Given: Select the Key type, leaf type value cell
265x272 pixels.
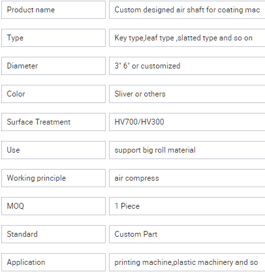Looking at the screenshot, I should coord(187,38).
